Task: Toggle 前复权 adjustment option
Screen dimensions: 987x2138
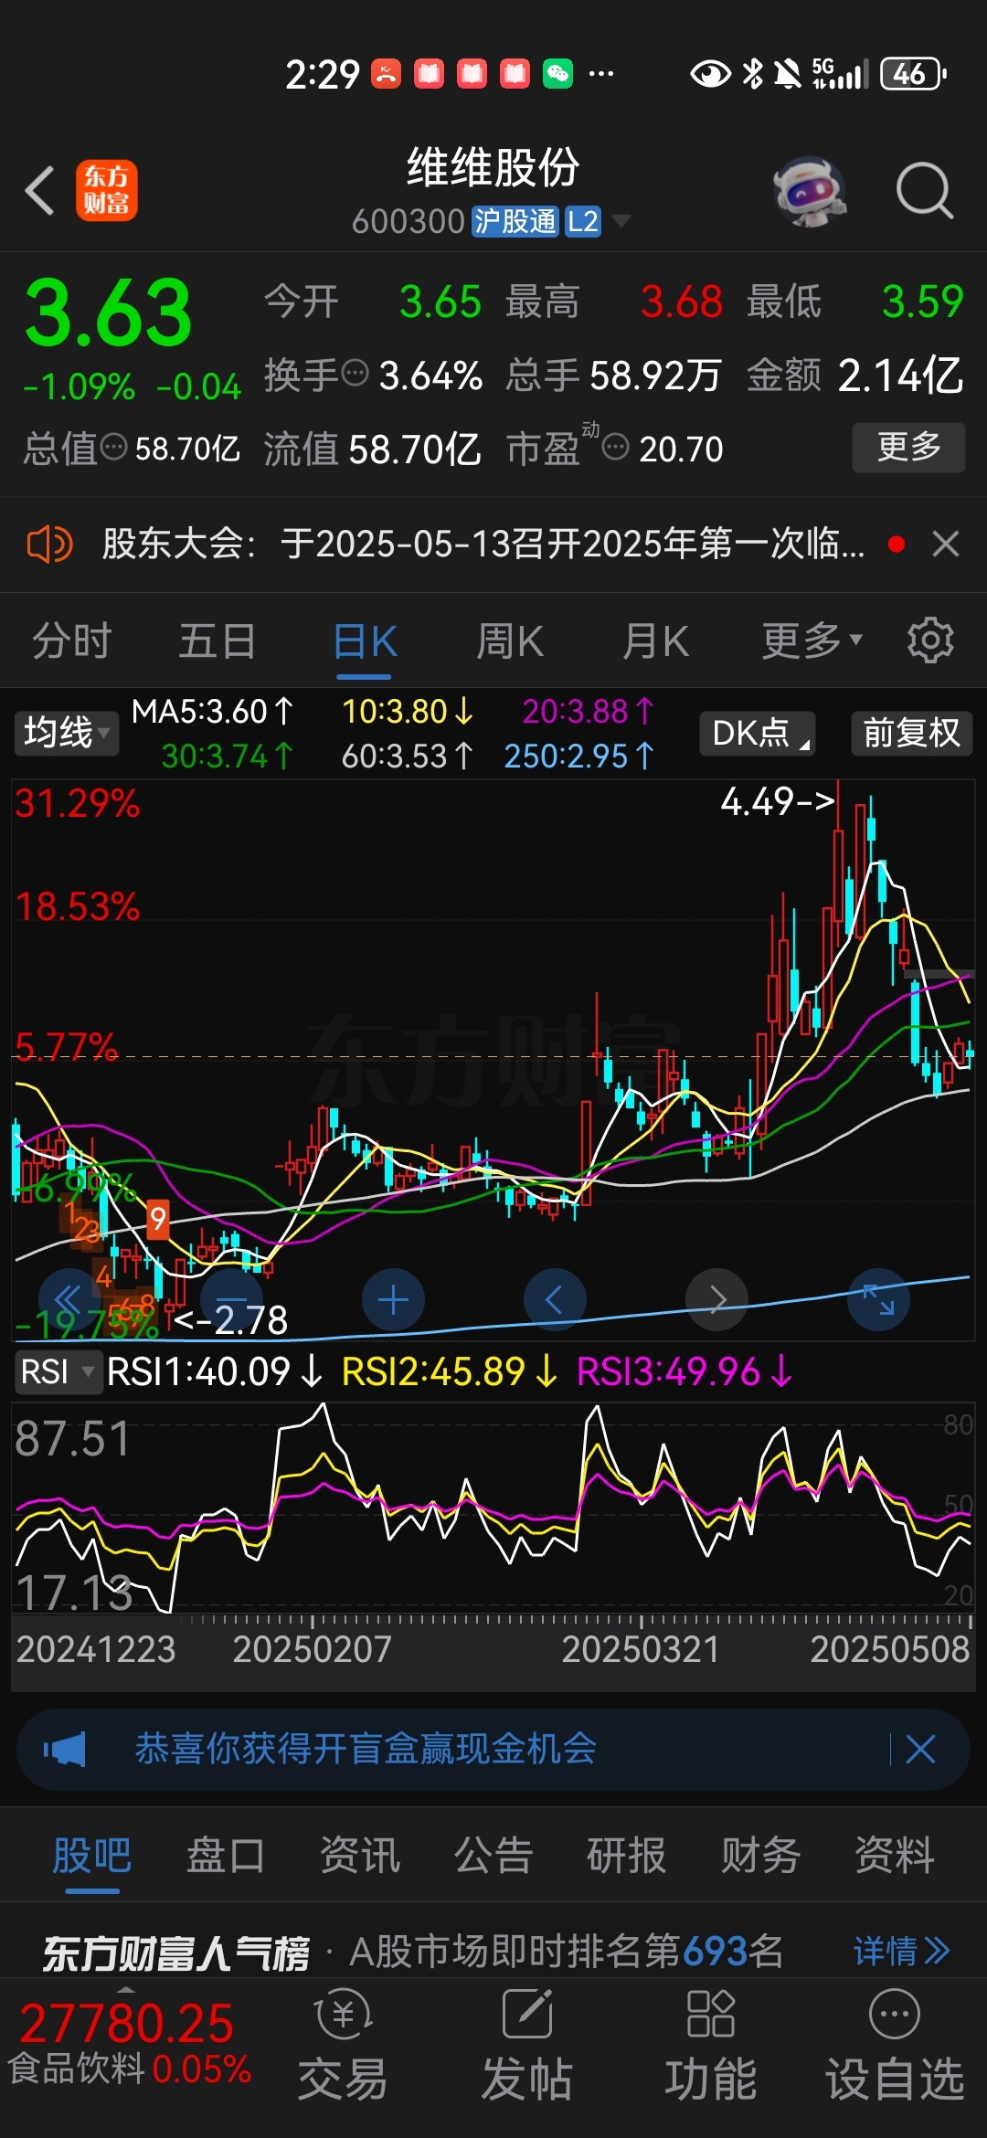Action: click(x=912, y=733)
